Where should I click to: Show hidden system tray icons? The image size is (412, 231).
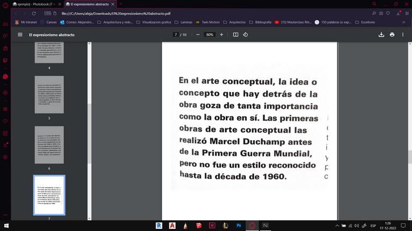click(337, 226)
